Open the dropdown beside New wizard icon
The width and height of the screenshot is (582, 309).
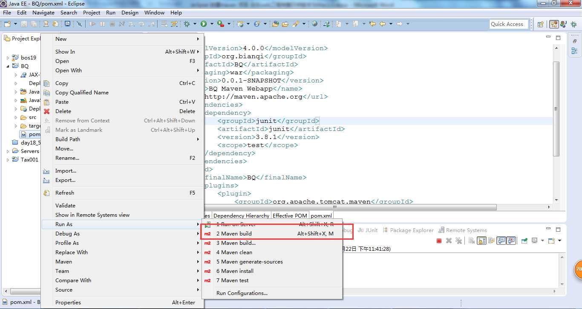tap(15, 24)
